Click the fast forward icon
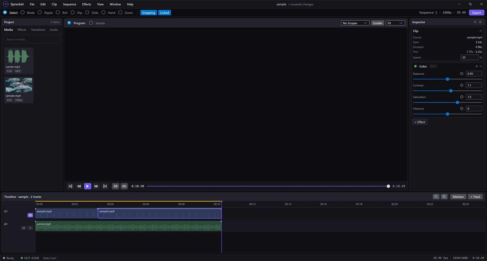Image resolution: width=487 pixels, height=261 pixels. (96, 186)
